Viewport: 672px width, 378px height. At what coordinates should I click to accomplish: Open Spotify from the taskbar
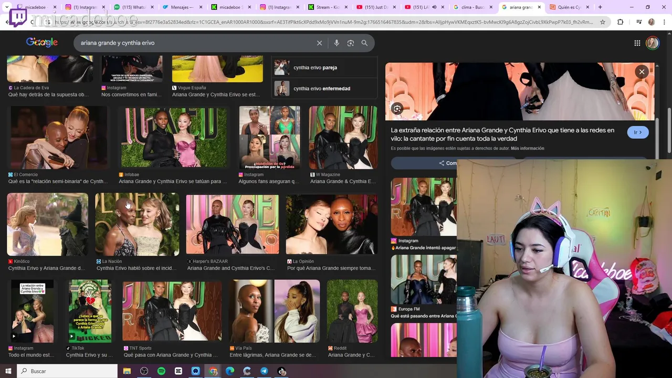coord(161,371)
